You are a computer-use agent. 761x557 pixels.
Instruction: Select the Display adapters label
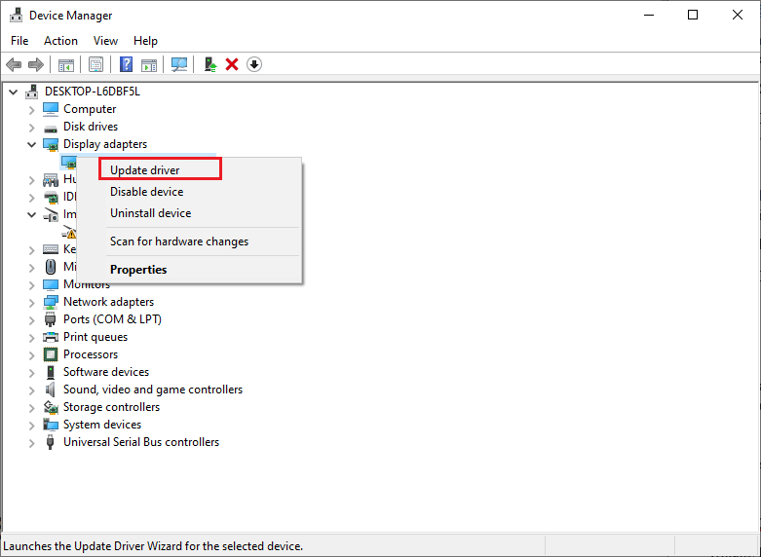pyautogui.click(x=105, y=144)
